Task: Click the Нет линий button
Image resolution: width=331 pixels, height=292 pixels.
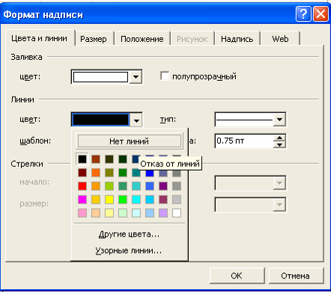Action: tap(130, 142)
